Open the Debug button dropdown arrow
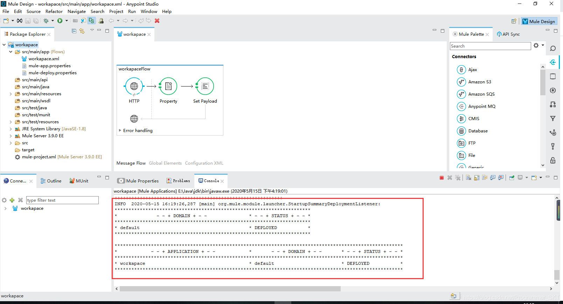The height and width of the screenshot is (304, 563). [x=53, y=21]
